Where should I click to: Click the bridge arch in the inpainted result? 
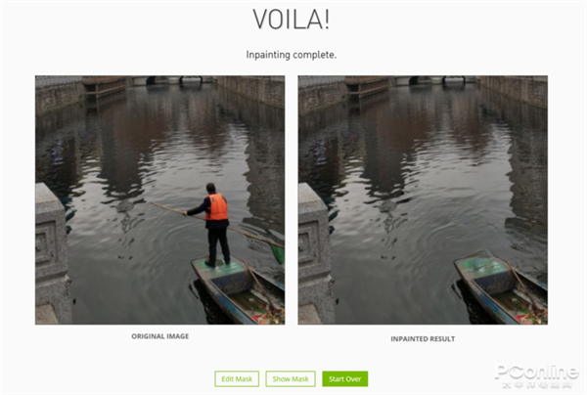454,79
